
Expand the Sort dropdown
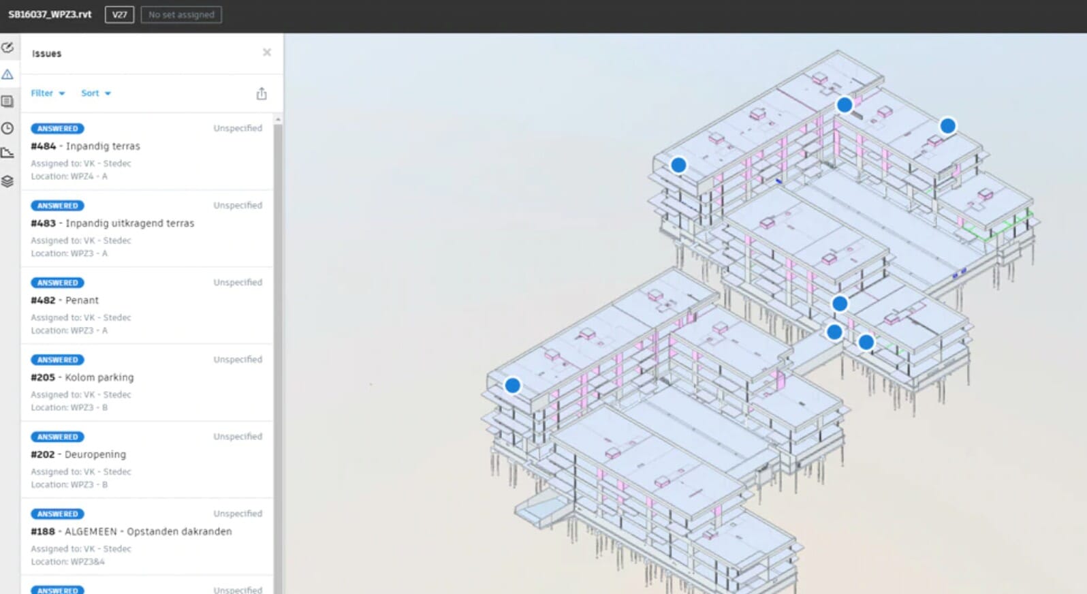pos(95,93)
